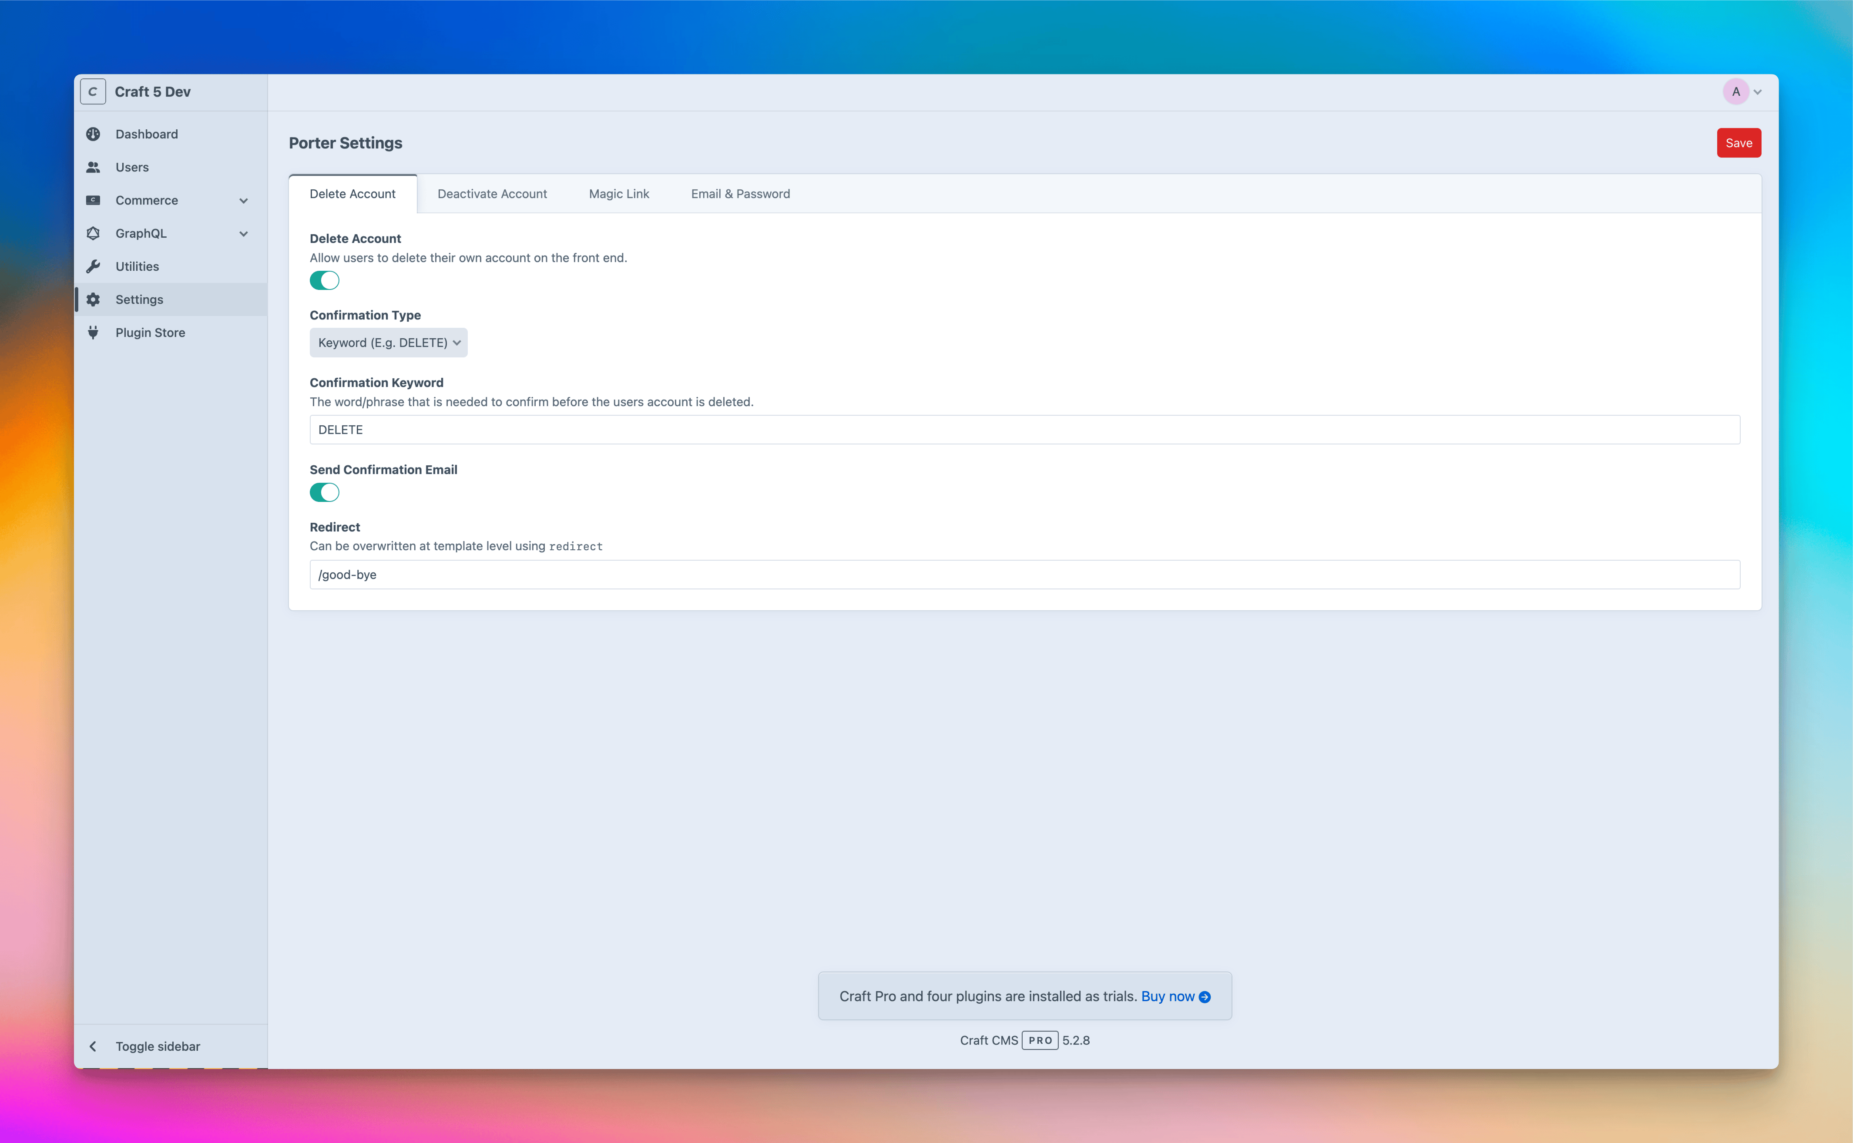
Task: Switch to the Deactivate Account tab
Action: 492,194
